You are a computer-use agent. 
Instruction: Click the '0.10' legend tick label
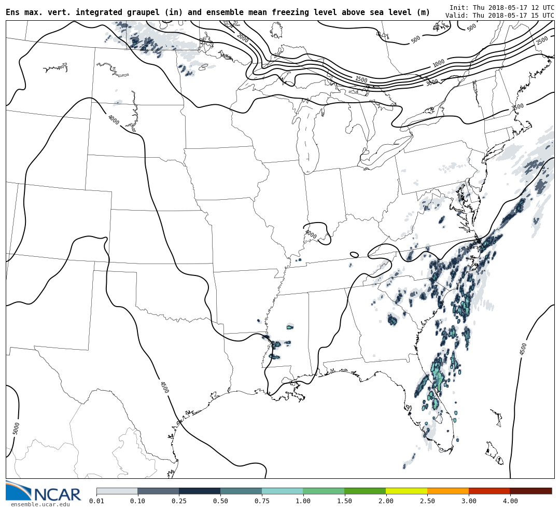138,501
